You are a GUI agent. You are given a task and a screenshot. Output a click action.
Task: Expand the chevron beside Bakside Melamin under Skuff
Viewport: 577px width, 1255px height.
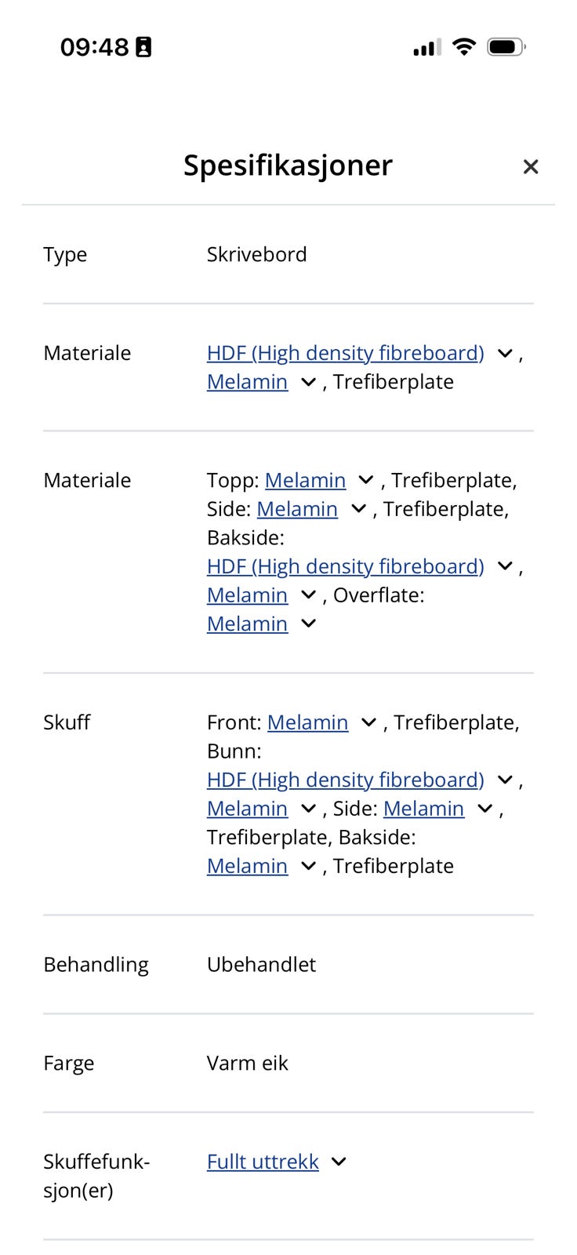click(x=308, y=866)
